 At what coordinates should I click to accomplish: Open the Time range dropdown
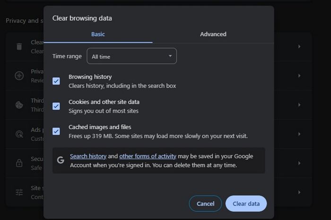pos(131,57)
